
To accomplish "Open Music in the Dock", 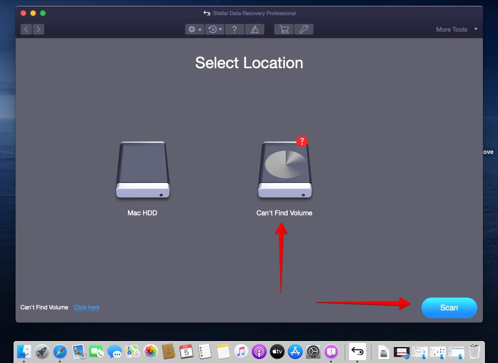I will 241,352.
